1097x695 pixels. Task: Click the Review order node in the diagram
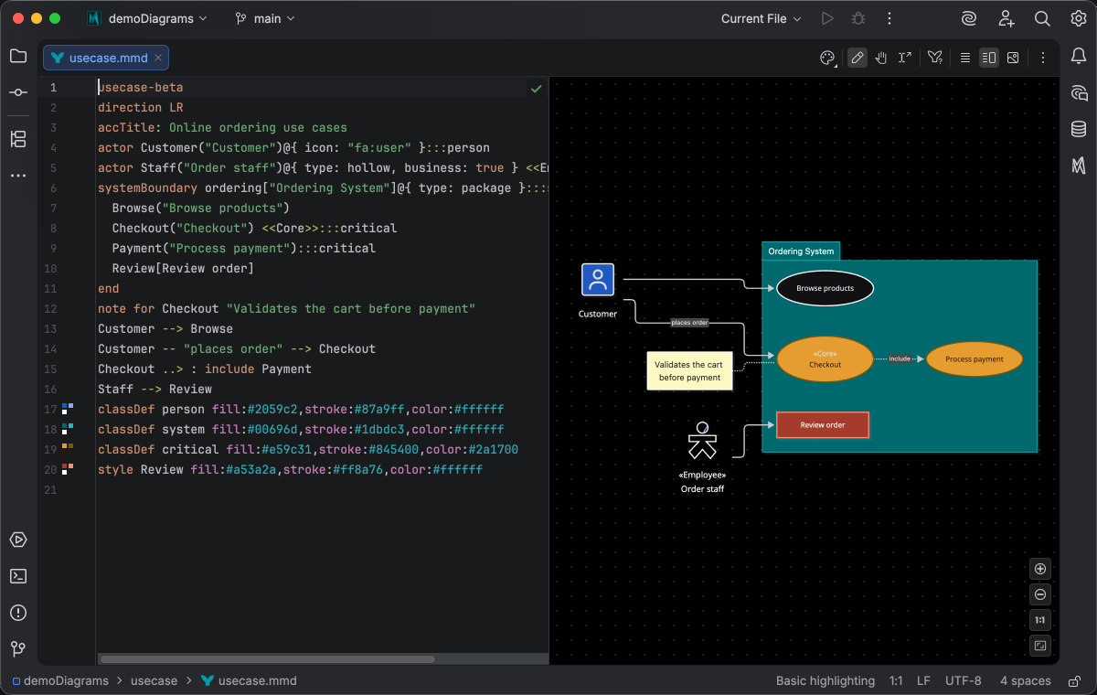pos(823,425)
